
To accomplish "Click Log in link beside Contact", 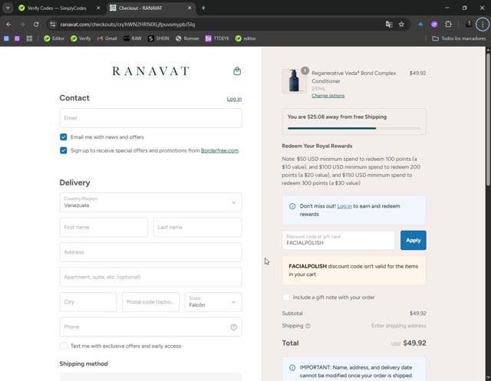I will (234, 99).
